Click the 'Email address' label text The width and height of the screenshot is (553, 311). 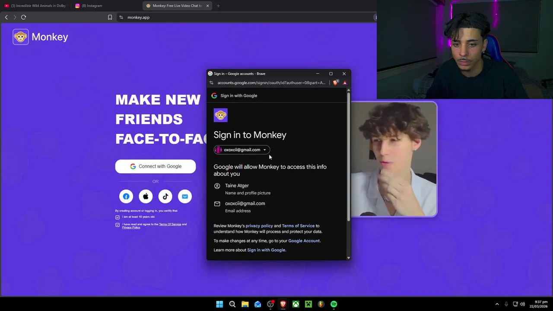coord(238,211)
